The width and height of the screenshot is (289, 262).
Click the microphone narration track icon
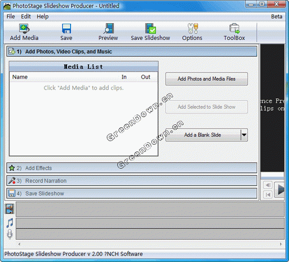tap(10, 234)
